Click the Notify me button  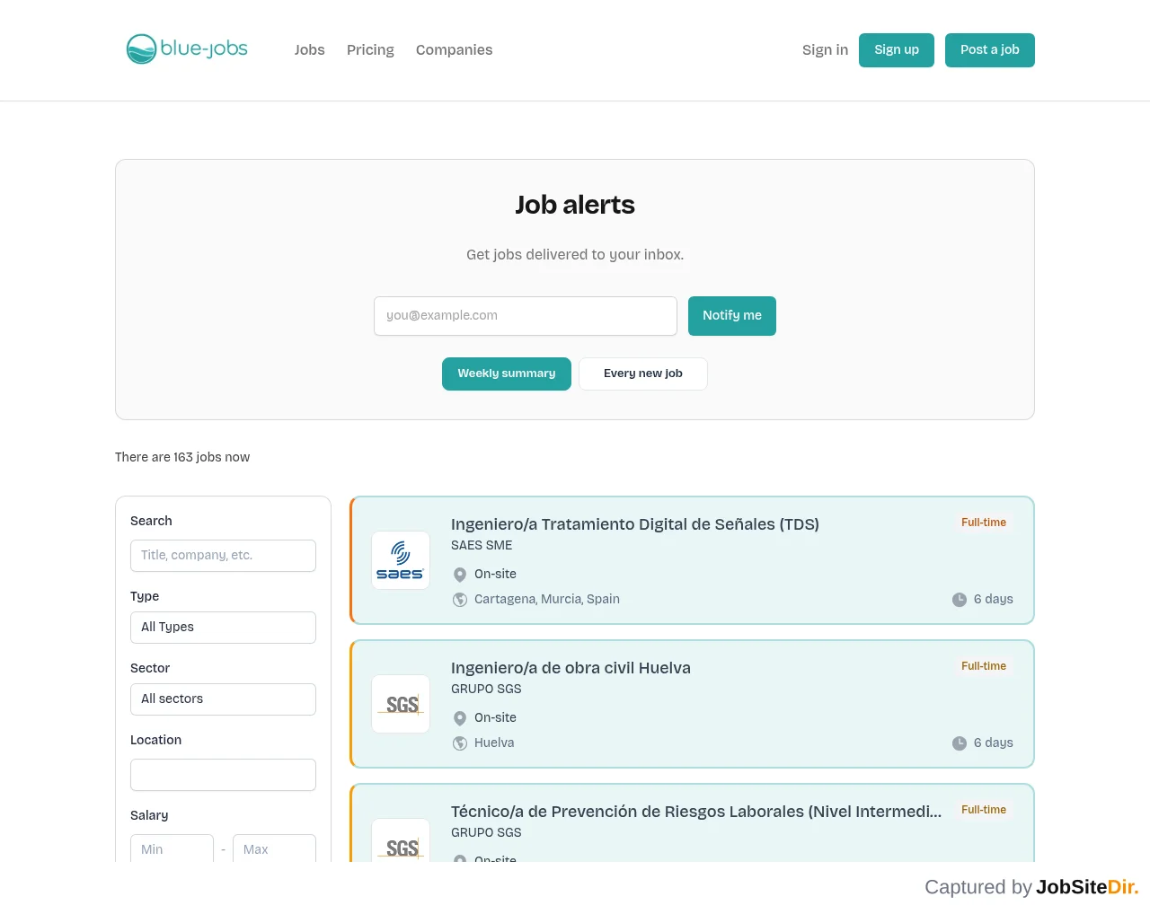coord(732,316)
